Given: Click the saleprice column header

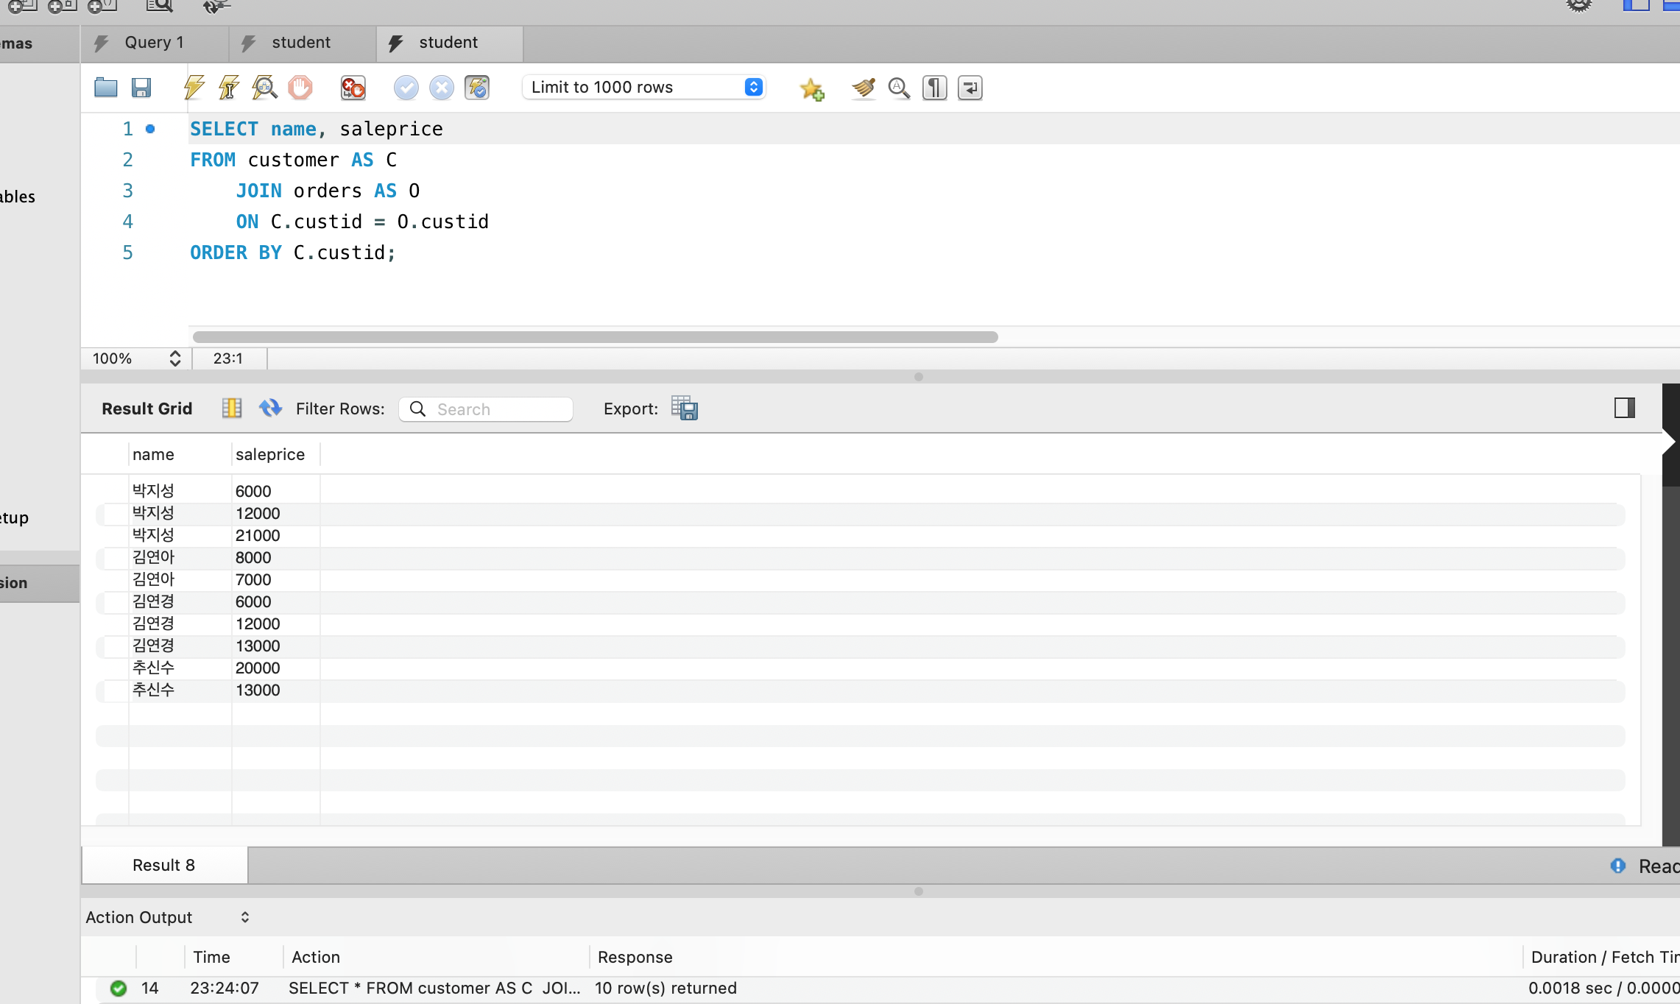Looking at the screenshot, I should click(270, 454).
